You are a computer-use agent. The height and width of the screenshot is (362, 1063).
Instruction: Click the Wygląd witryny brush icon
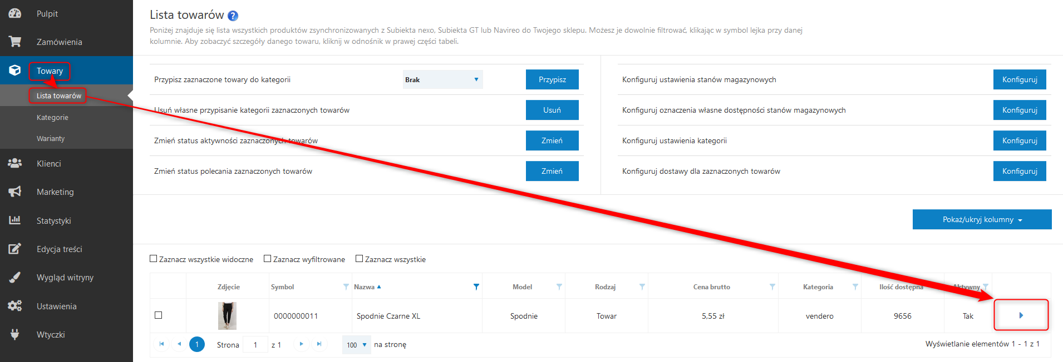point(15,277)
